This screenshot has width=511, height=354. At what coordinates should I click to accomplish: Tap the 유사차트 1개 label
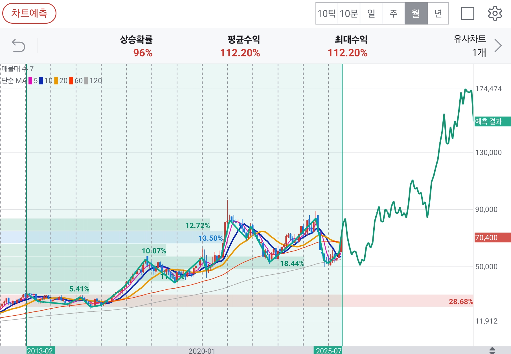pyautogui.click(x=470, y=46)
